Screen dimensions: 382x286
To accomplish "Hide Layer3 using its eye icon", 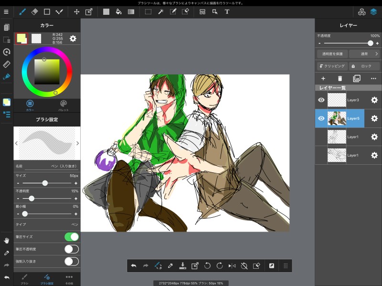I will [x=321, y=100].
